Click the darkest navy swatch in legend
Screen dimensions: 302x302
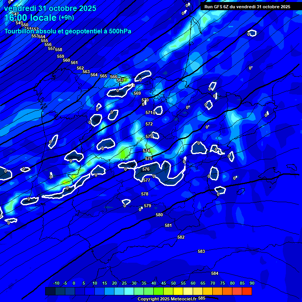tap(50, 291)
